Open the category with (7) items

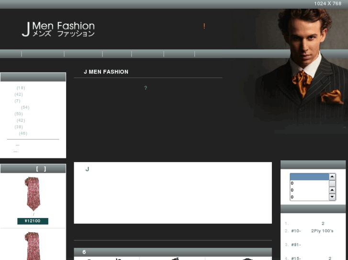[17, 101]
